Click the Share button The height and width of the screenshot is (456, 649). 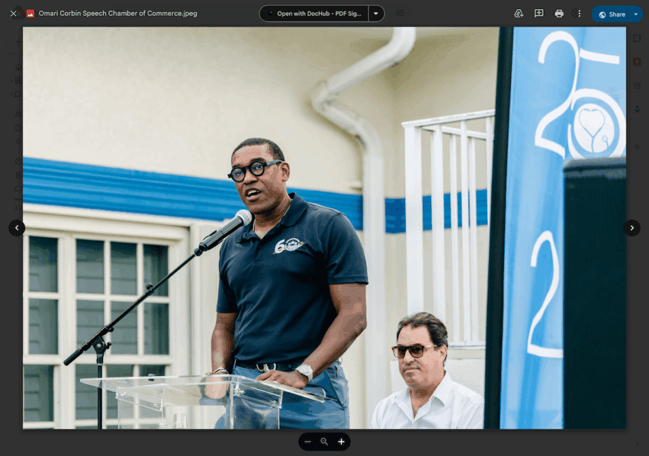611,14
